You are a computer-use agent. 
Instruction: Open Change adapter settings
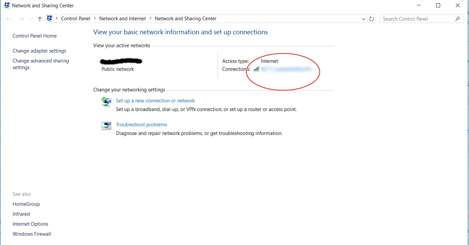click(40, 51)
